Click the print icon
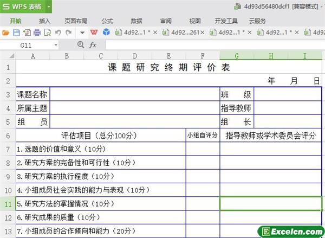Viewport: 325px width, 238px height. pos(37,33)
